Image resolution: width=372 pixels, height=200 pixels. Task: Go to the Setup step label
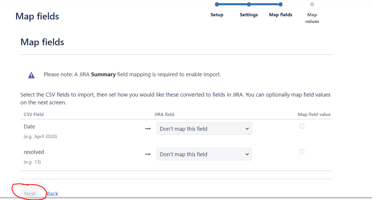(x=217, y=15)
